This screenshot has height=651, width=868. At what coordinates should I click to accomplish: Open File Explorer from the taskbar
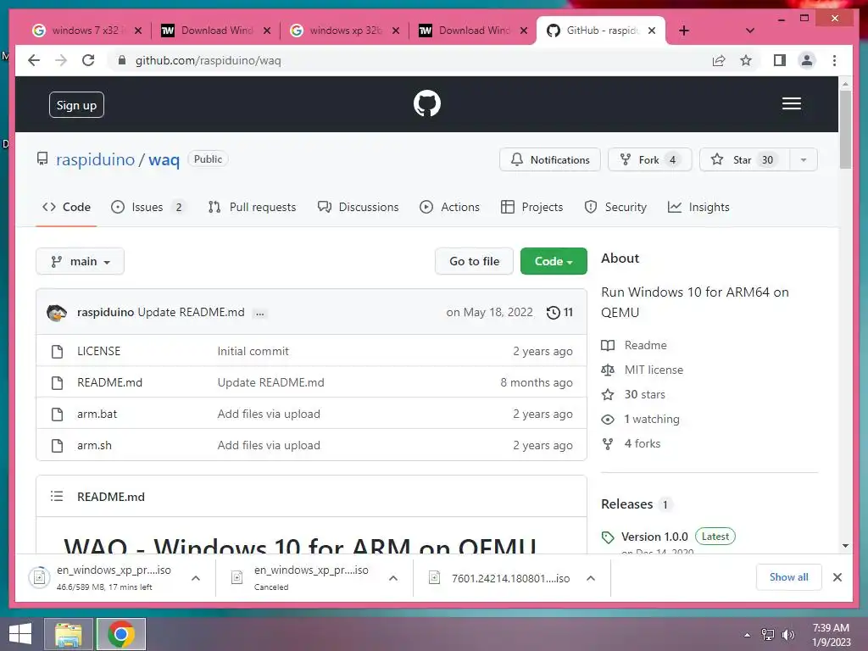[69, 634]
